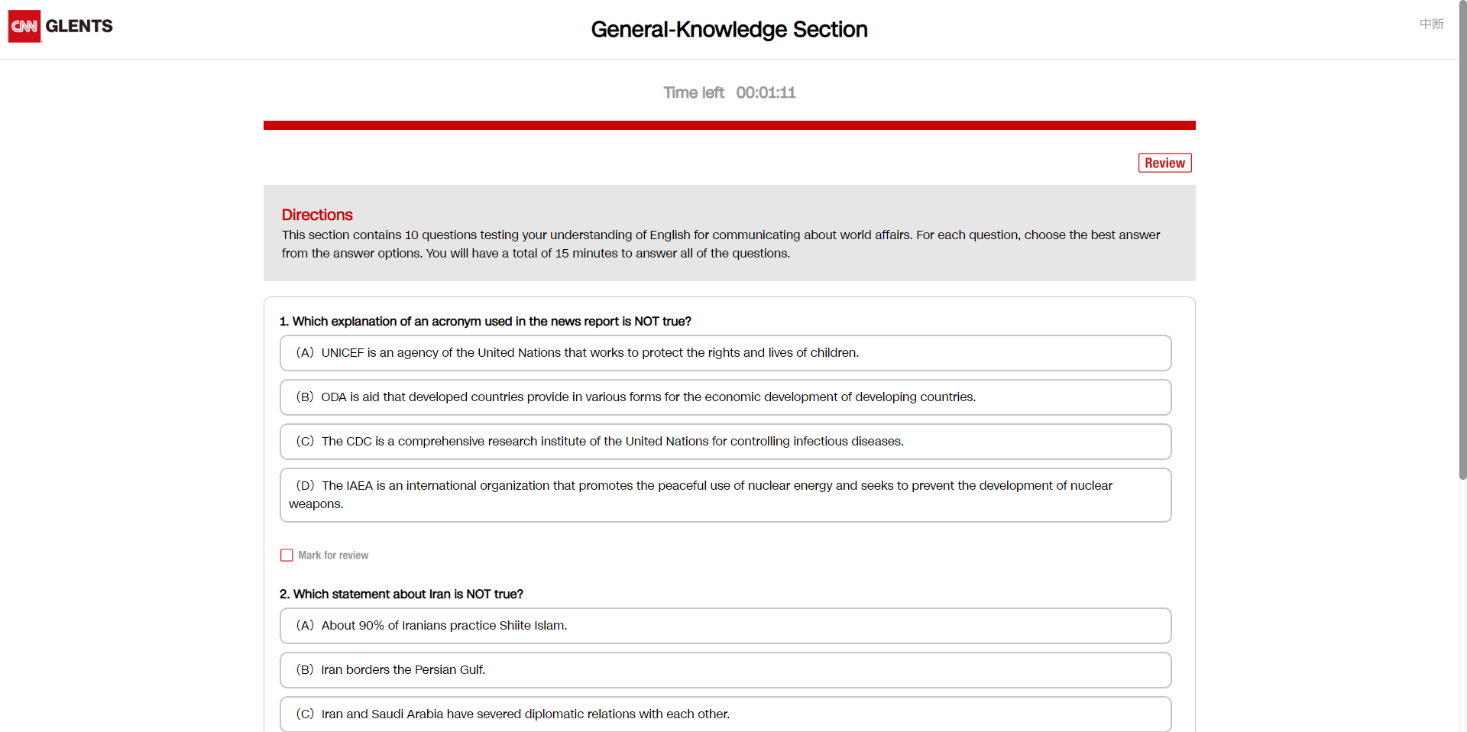The width and height of the screenshot is (1467, 732).
Task: Click the CNN logo icon
Action: 24,27
